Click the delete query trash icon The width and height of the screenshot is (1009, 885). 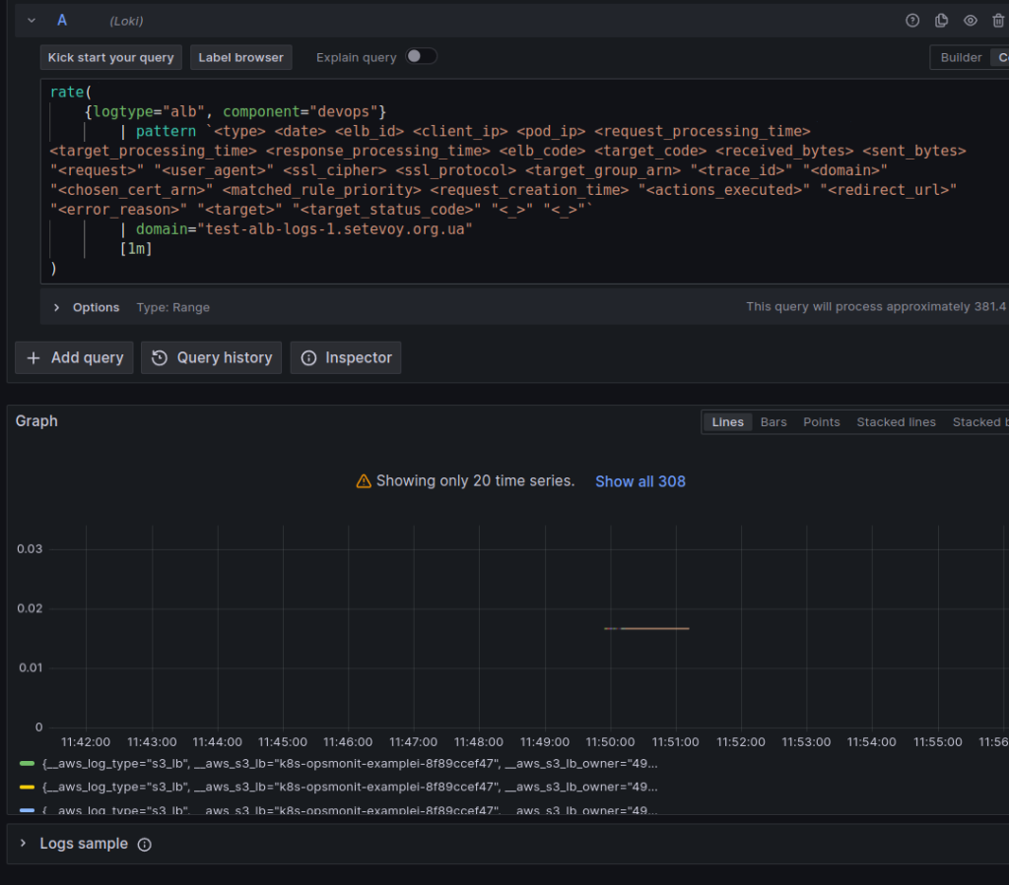[x=997, y=21]
